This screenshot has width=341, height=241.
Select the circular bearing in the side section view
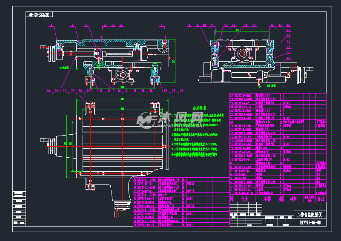(x=245, y=54)
